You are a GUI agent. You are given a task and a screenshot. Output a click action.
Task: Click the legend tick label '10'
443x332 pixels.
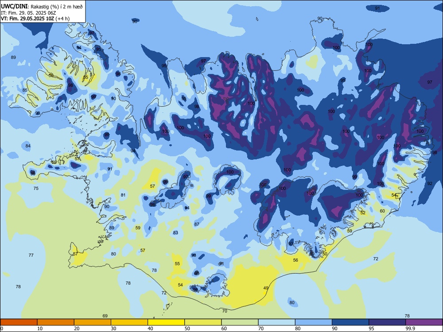[x=40, y=328]
